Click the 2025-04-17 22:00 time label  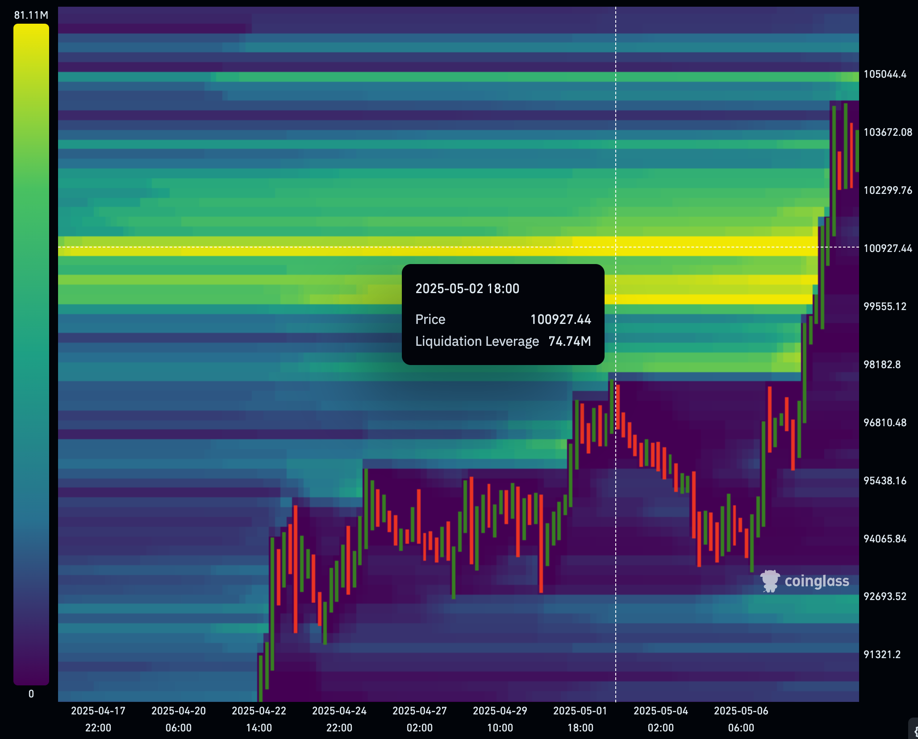(98, 719)
